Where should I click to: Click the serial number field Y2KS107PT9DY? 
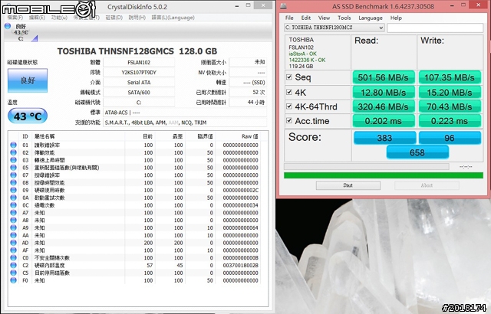(139, 73)
